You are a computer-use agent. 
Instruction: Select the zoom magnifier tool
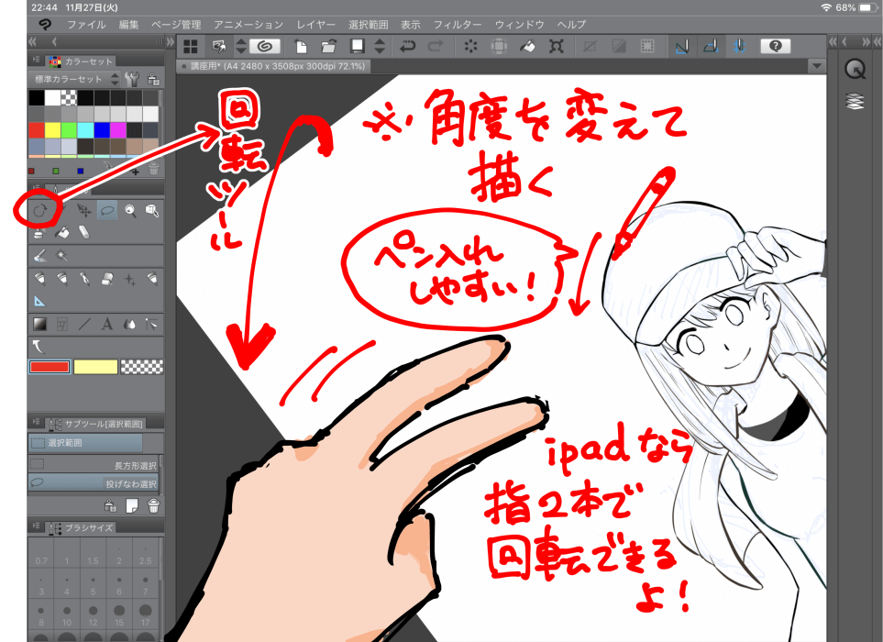click(130, 211)
